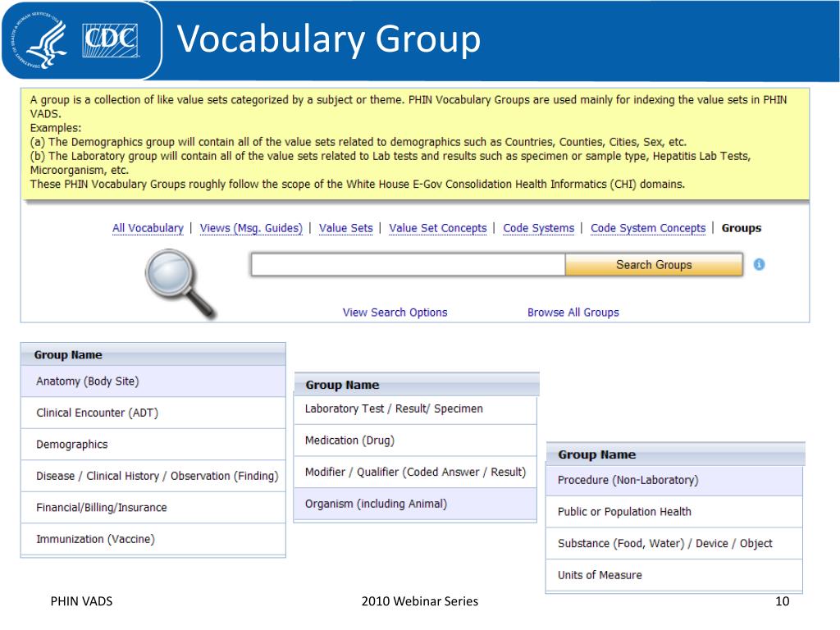
Task: Click Group Name header above Procedure
Action: tap(676, 454)
